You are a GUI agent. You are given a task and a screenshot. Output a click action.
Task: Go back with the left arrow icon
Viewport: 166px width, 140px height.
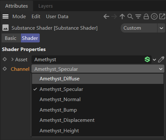[x=106, y=17]
